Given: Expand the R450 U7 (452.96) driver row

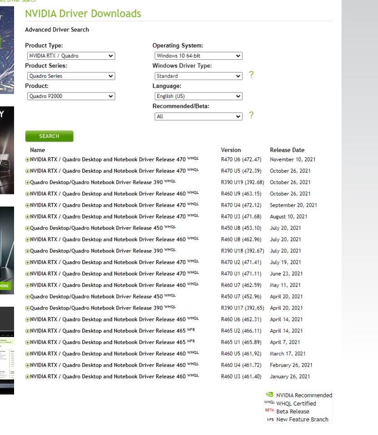Looking at the screenshot, I should [x=27, y=297].
